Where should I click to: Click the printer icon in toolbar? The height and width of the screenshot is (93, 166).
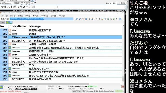(117, 19)
